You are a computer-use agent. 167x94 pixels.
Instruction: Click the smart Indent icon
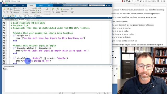tap(36, 12)
